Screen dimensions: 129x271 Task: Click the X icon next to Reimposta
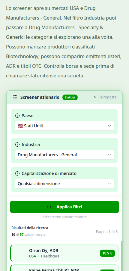click(95, 97)
